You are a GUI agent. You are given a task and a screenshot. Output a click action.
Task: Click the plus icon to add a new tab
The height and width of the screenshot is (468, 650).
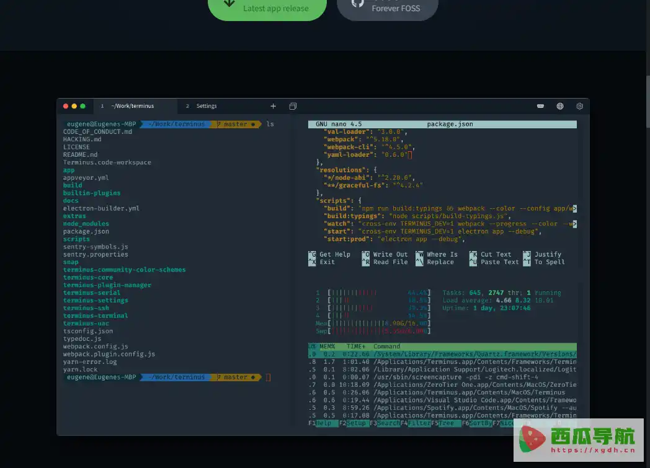point(273,106)
